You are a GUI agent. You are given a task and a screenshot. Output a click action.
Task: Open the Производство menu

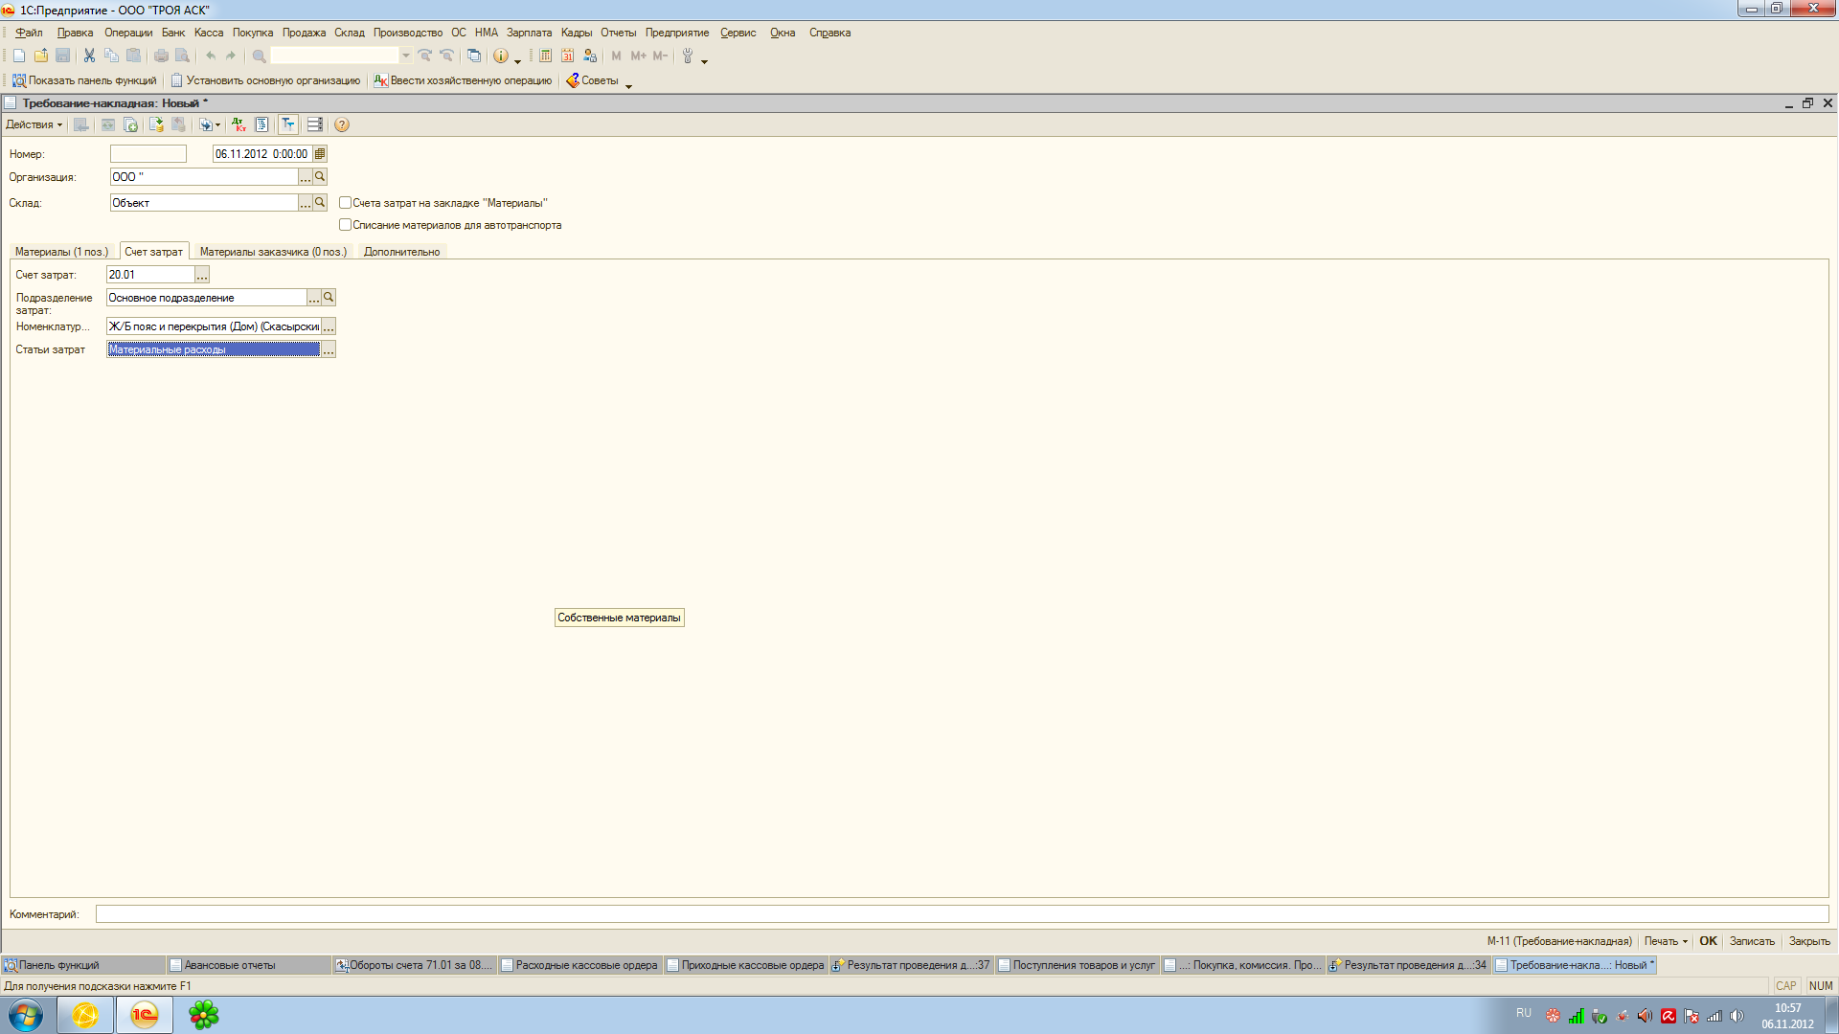point(407,33)
